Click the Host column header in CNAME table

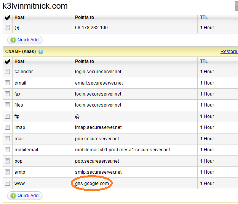19,61
